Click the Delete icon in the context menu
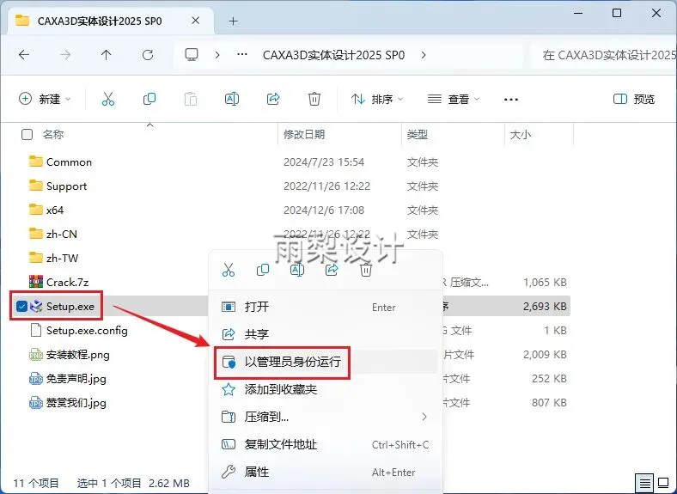Image resolution: width=677 pixels, height=494 pixels. (366, 270)
